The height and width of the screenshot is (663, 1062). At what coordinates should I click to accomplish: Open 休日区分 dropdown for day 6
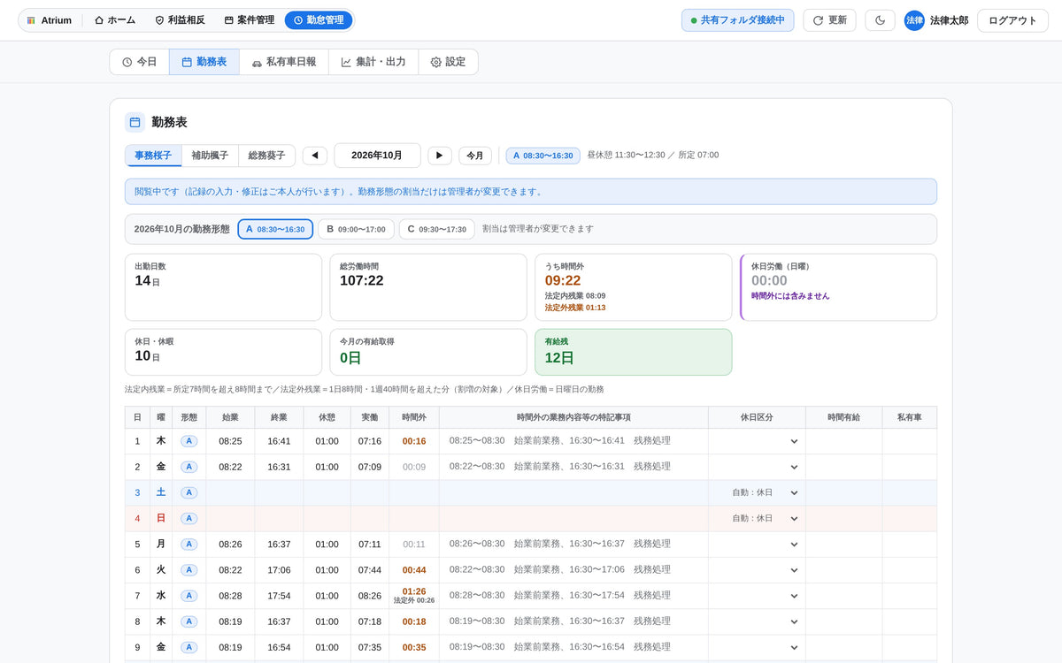757,570
